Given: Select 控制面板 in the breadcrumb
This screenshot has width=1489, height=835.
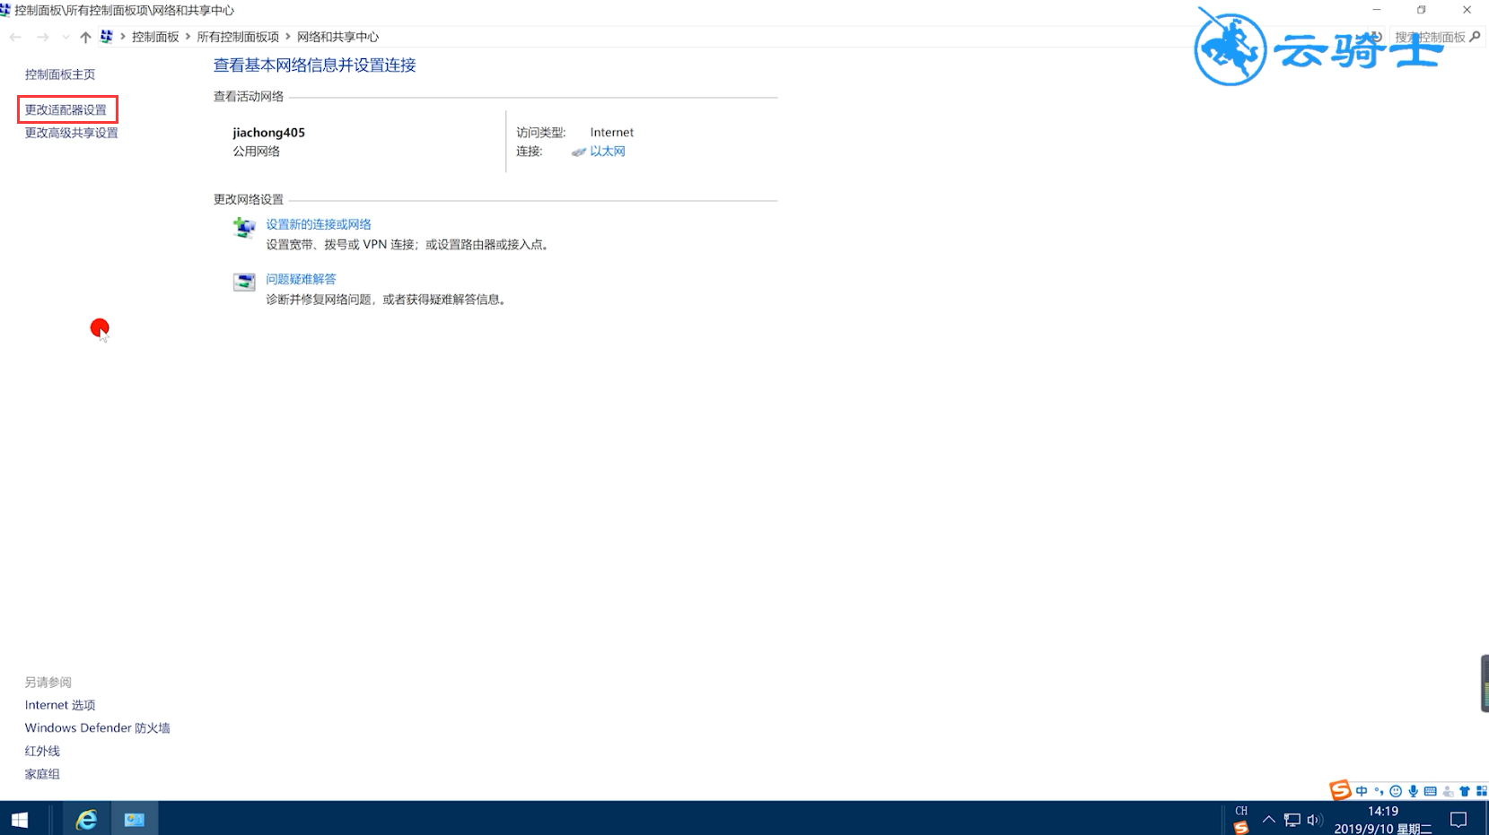Looking at the screenshot, I should [155, 37].
